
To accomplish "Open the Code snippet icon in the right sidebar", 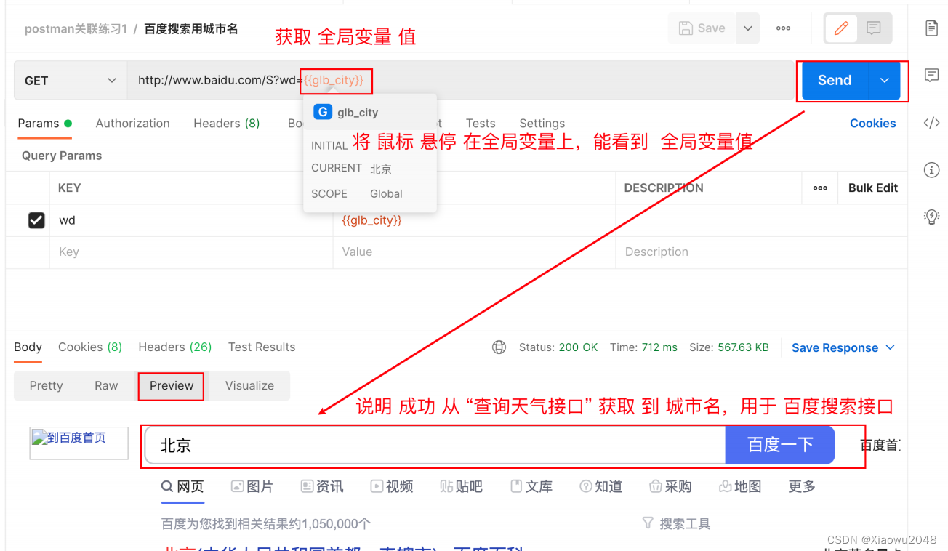I will click(x=931, y=123).
